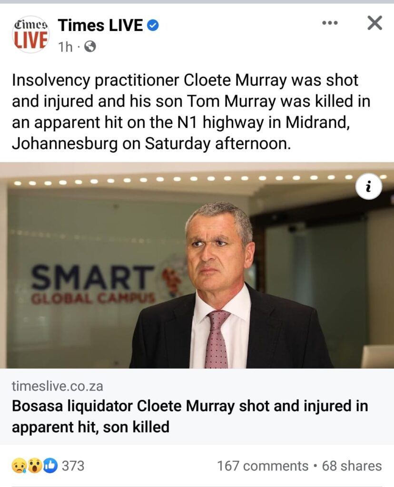Click the Times LIVE page name
Image resolution: width=394 pixels, height=487 pixels.
[x=100, y=26]
